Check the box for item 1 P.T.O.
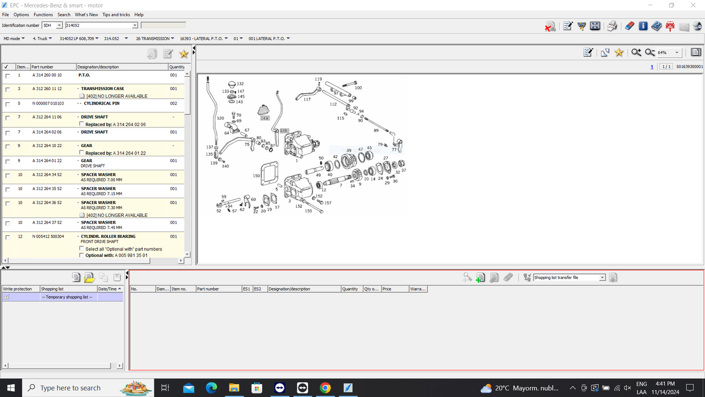Viewport: 705px width, 397px height. pyautogui.click(x=8, y=76)
